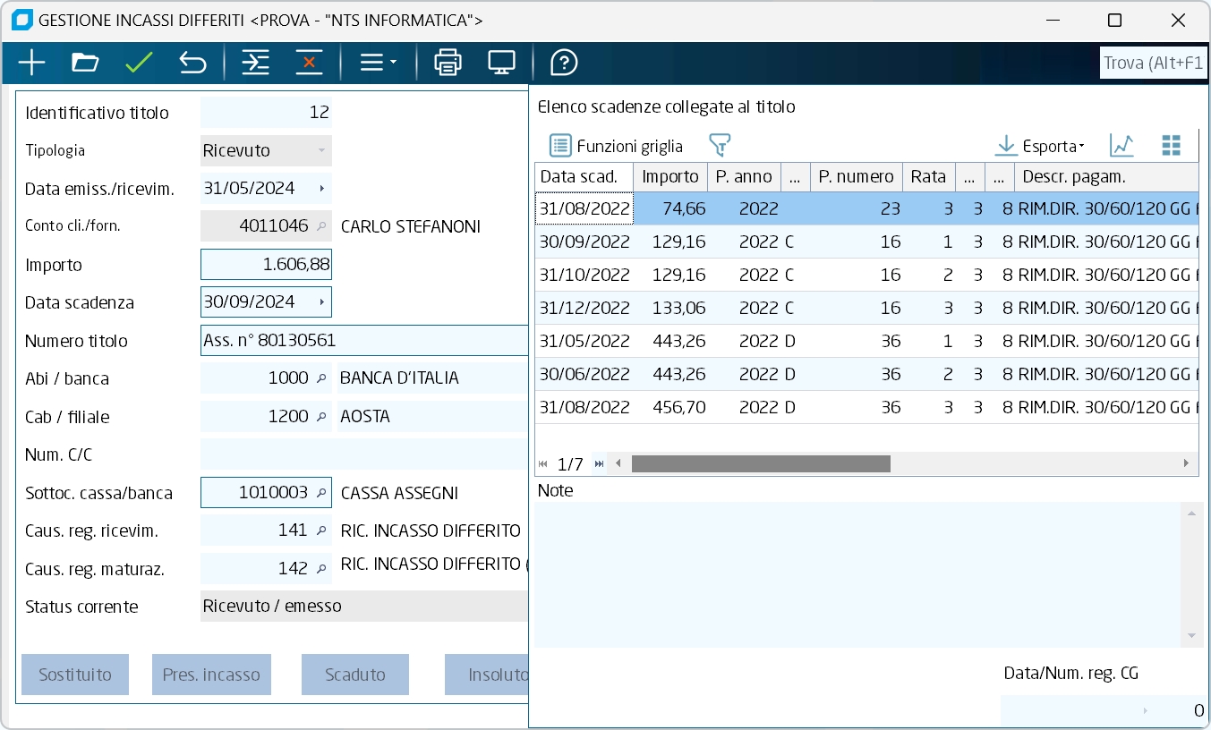The height and width of the screenshot is (730, 1211).
Task: Click the Scaduto button
Action: [x=355, y=675]
